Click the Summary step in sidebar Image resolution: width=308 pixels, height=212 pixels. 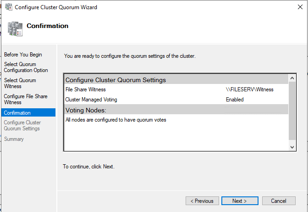coord(14,139)
